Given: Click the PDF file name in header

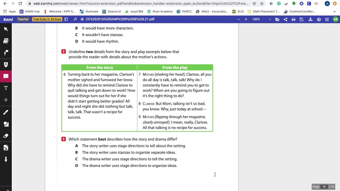Looking at the screenshot, I should [120, 19].
